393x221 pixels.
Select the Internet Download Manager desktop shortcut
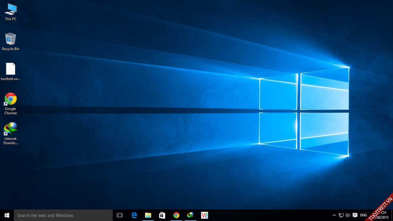point(11,133)
